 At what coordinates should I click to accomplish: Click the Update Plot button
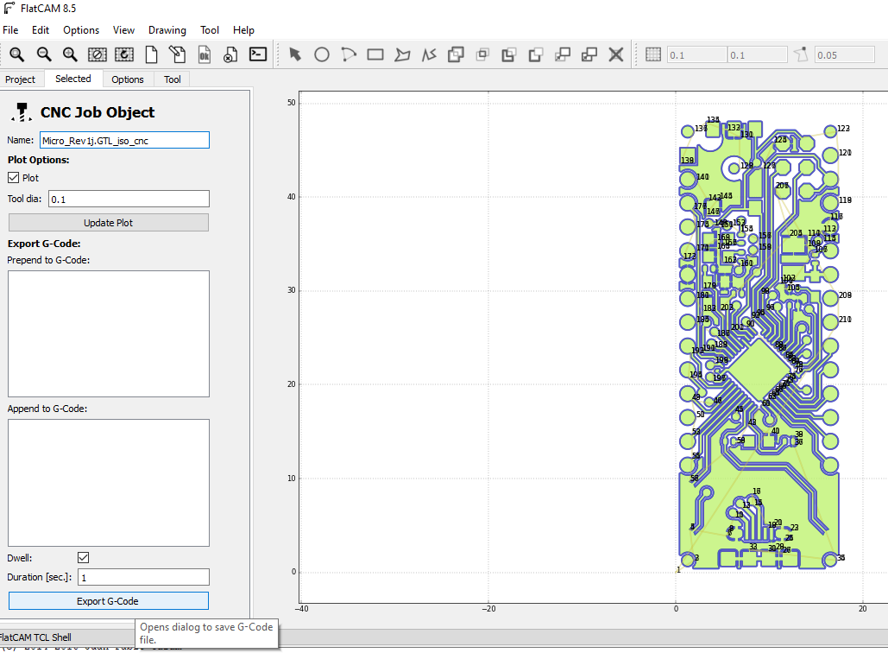(x=108, y=223)
